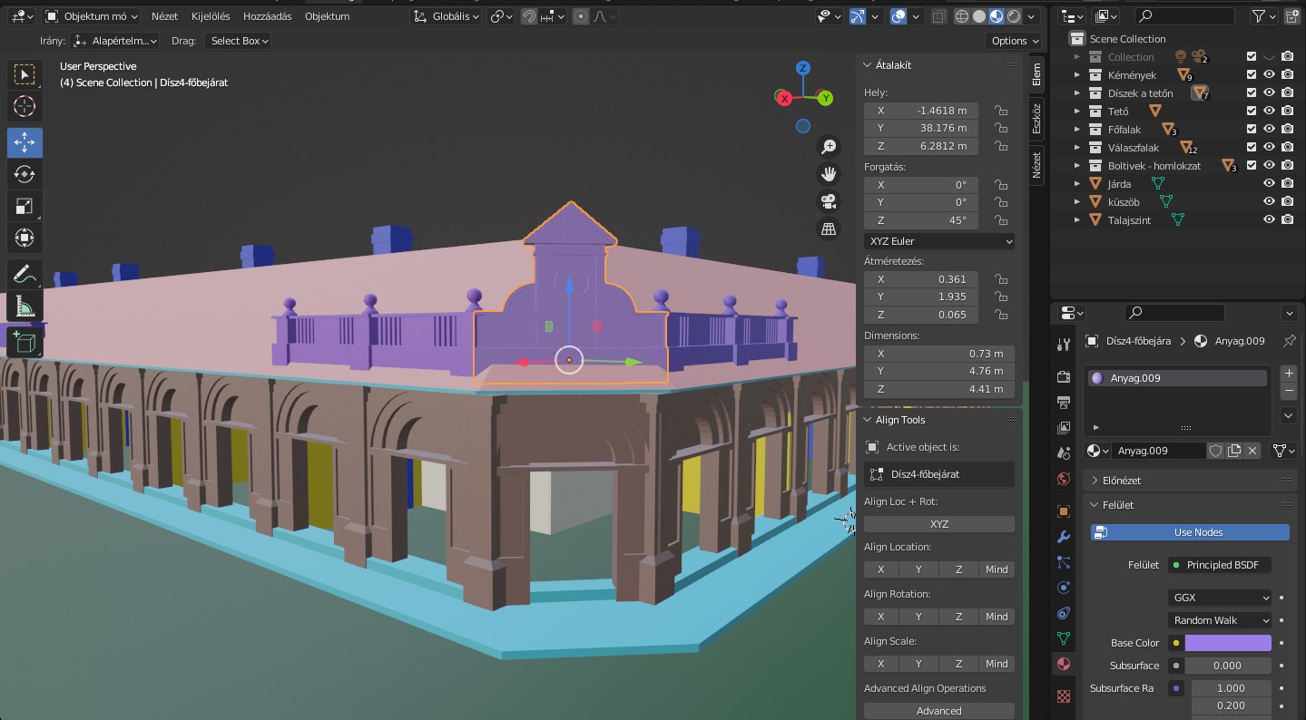Image resolution: width=1306 pixels, height=720 pixels.
Task: Hide the Tető collection in outliner
Action: [x=1269, y=112]
